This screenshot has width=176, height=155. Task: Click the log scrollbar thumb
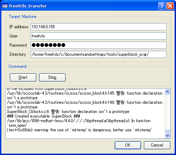point(168,131)
